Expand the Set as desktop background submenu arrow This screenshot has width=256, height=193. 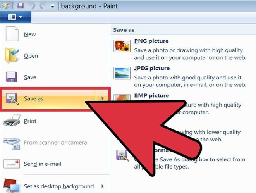pyautogui.click(x=103, y=186)
